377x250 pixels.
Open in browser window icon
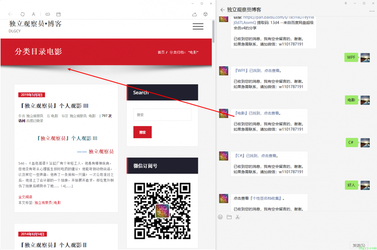tap(59, 14)
